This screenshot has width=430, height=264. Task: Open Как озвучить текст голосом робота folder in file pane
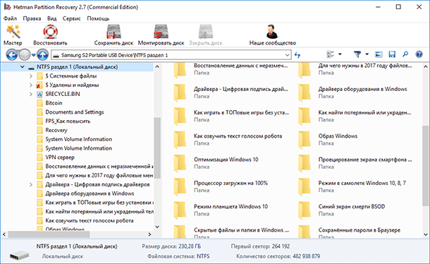tap(228, 139)
